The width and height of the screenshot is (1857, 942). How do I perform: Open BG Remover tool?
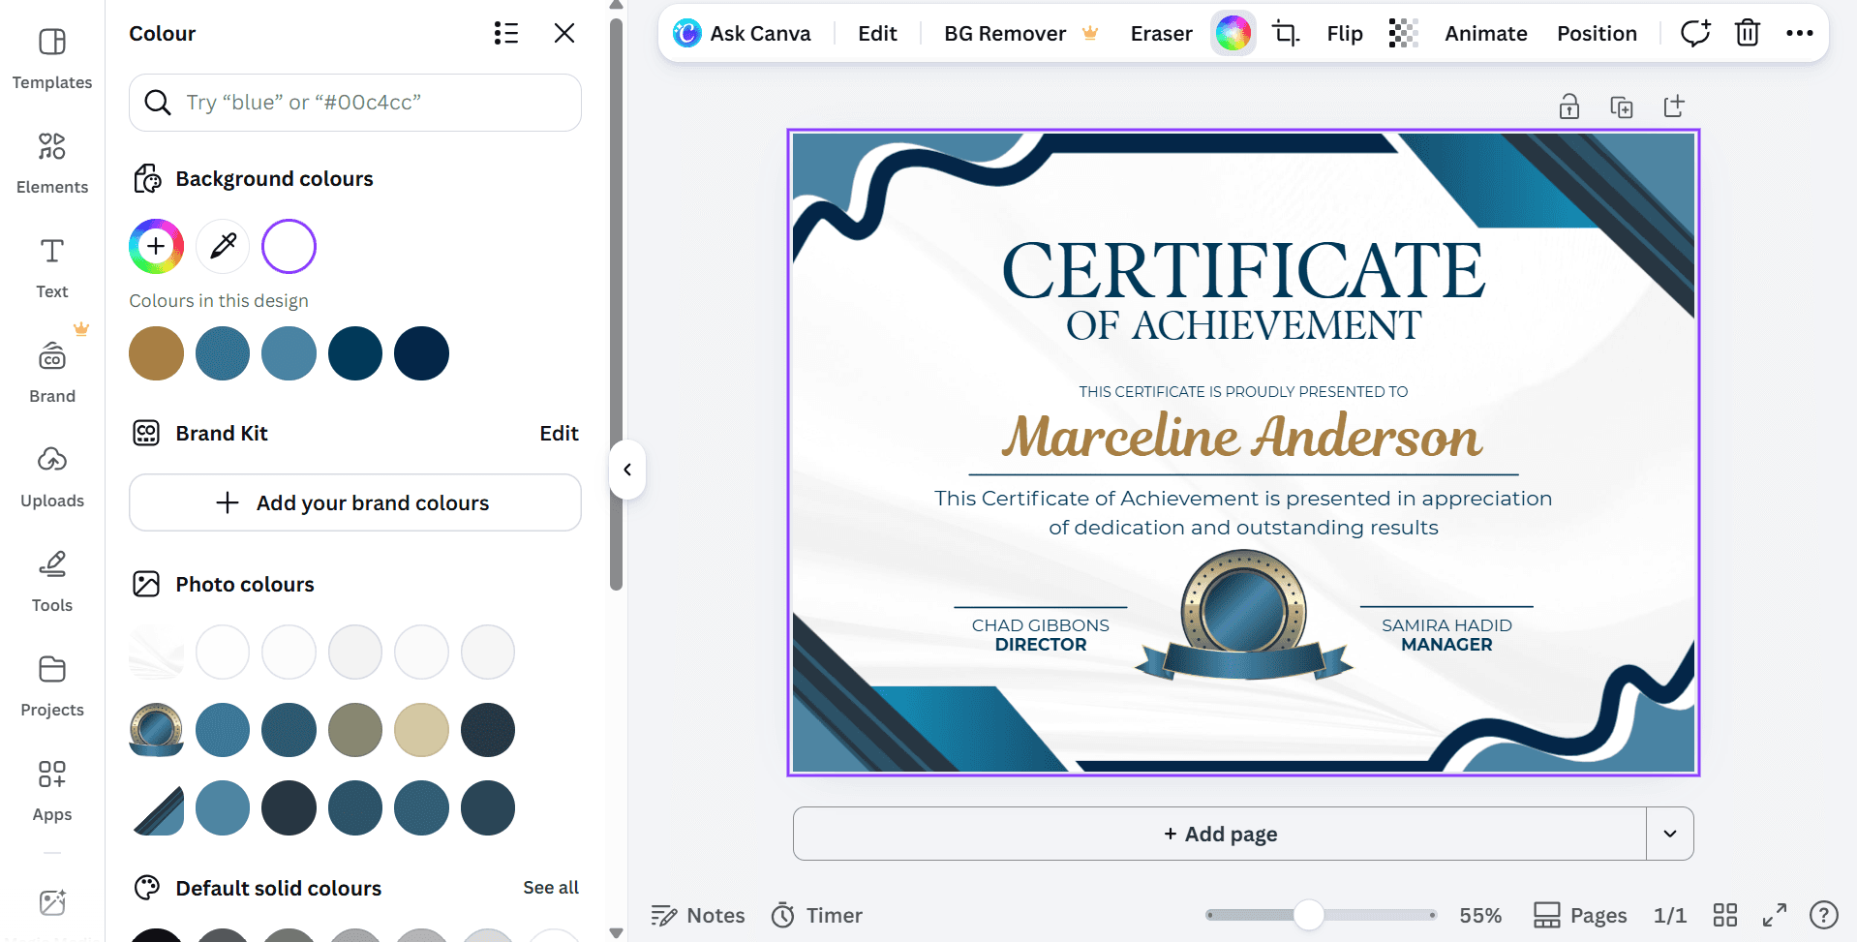(1020, 34)
